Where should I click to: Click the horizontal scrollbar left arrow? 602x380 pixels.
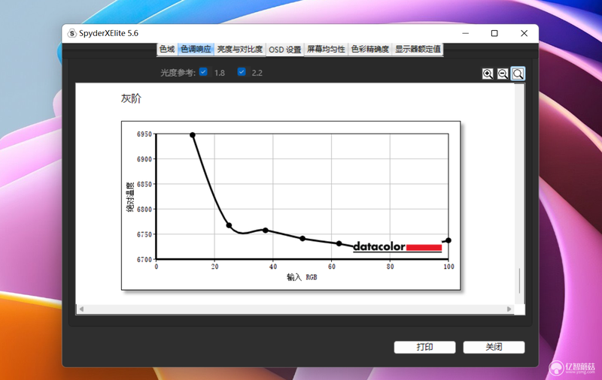tap(81, 309)
